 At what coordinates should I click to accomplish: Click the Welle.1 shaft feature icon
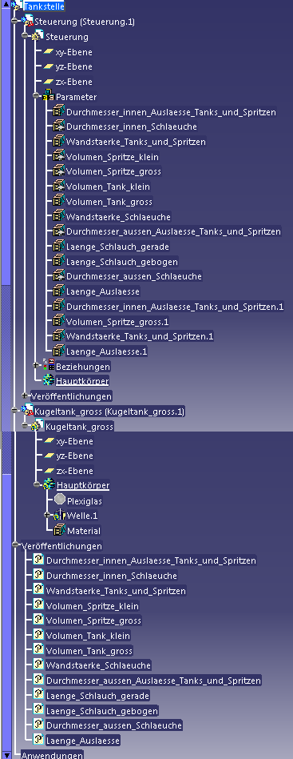coord(59,515)
